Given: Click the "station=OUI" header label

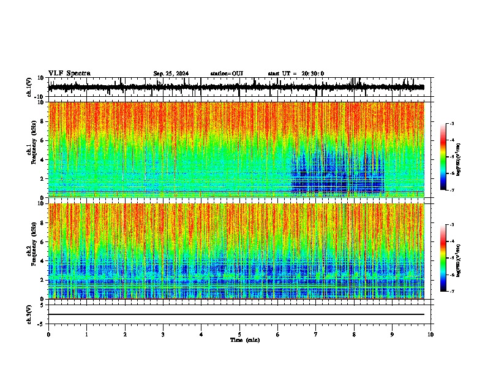Looking at the screenshot, I should point(227,74).
